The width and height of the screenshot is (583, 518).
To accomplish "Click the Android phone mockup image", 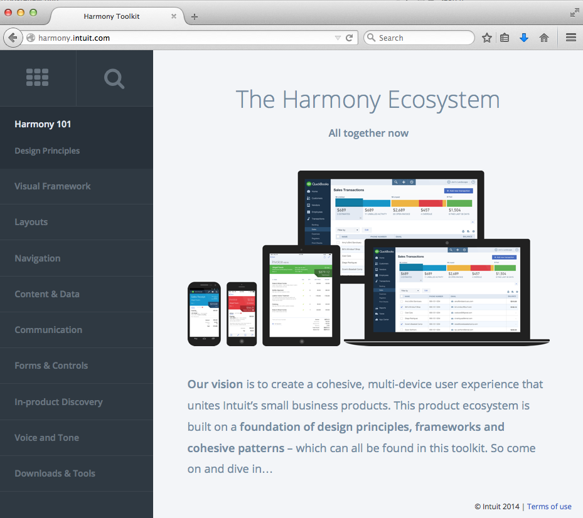I will (x=204, y=314).
